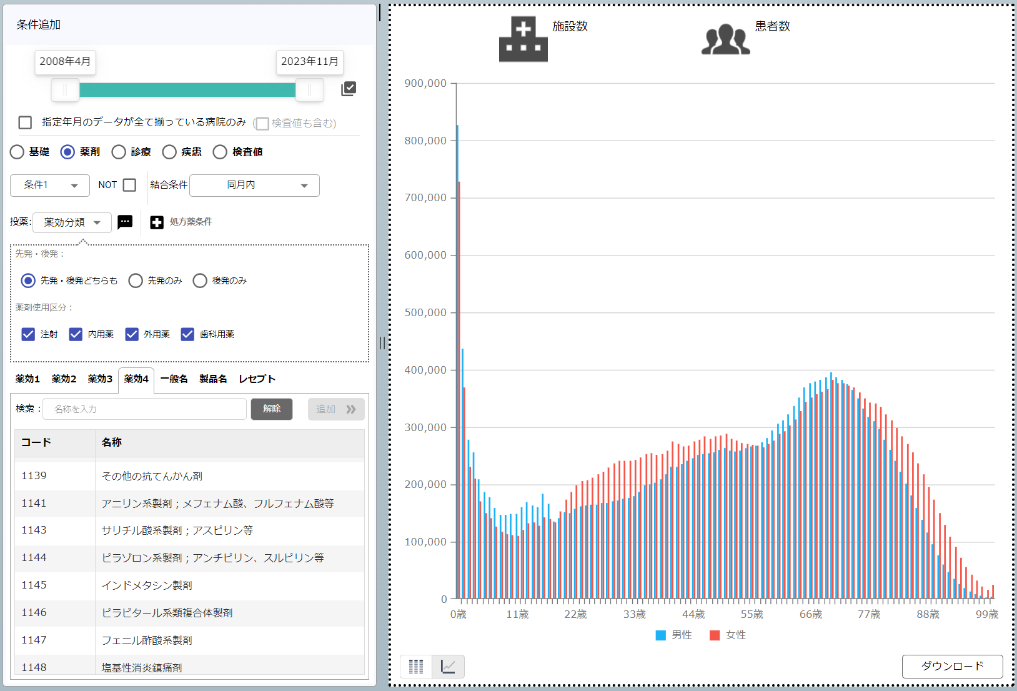Click the 男性 blue legend swatch

[x=660, y=635]
